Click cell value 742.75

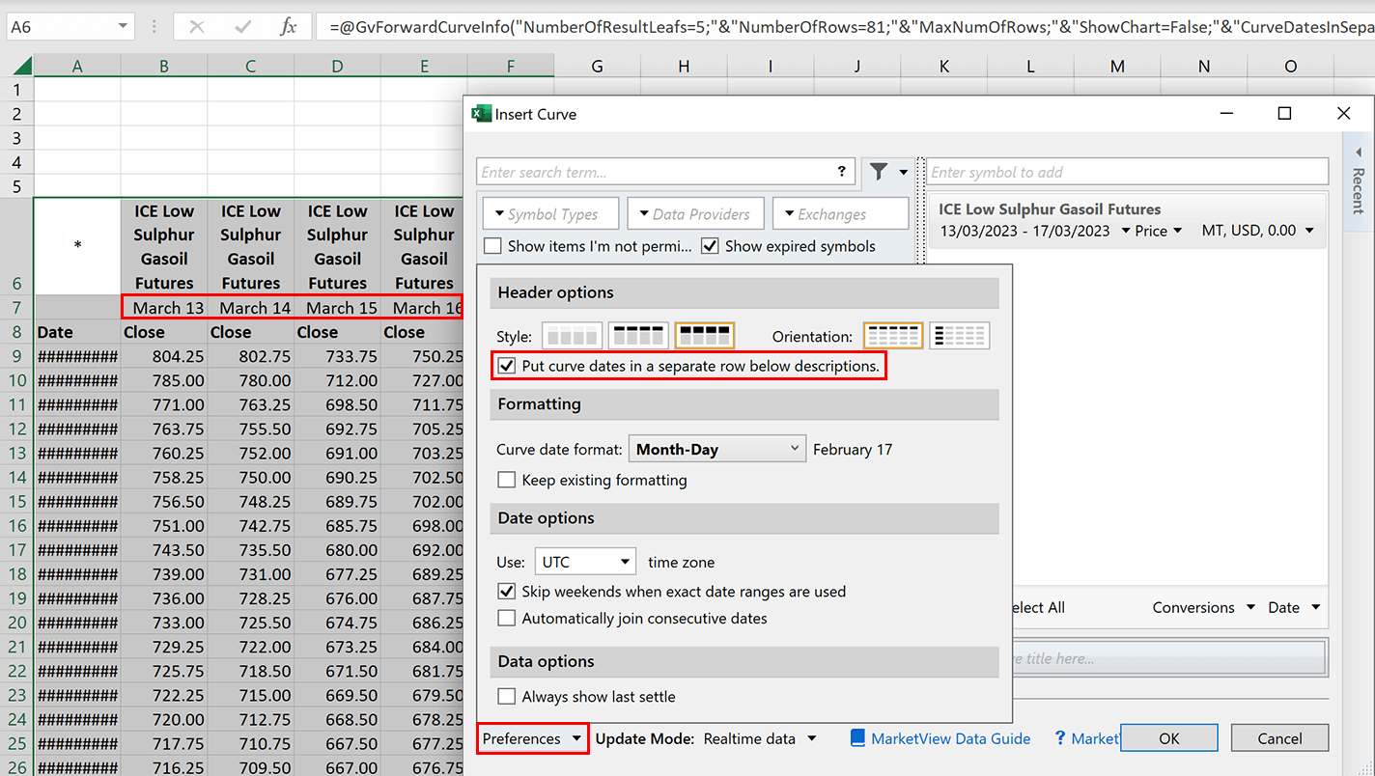tap(251, 526)
